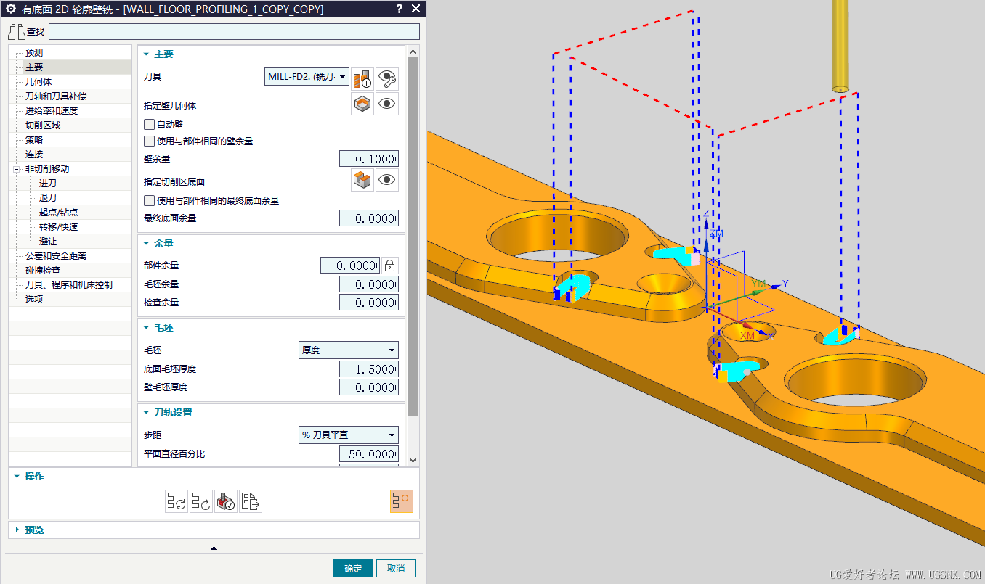Click the dialog vertical scrollbar thumb
985x584 pixels.
[413, 237]
